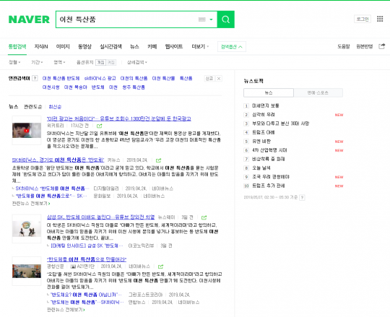Click help icon next to 뉴스토픽 timestamp
This screenshot has height=317, width=390.
302,197
